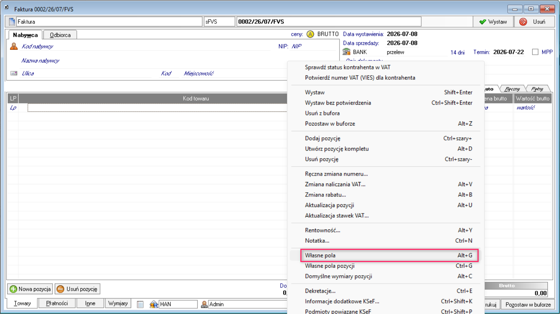
Task: Click the user icon next to Admin
Action: [x=204, y=304]
